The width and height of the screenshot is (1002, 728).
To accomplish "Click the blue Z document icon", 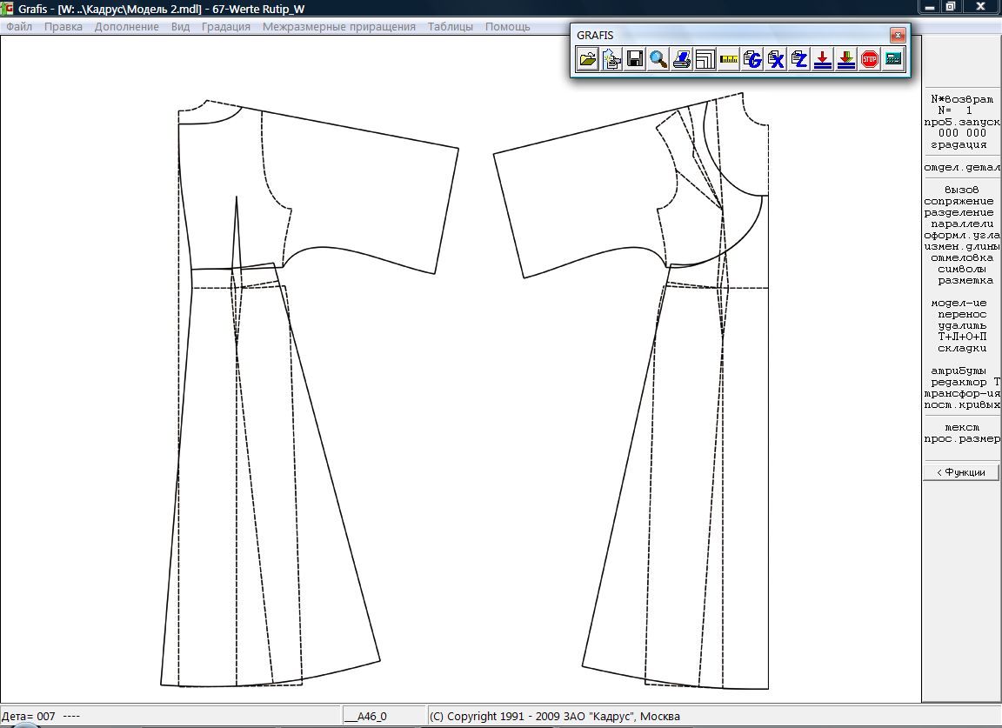I will [799, 60].
